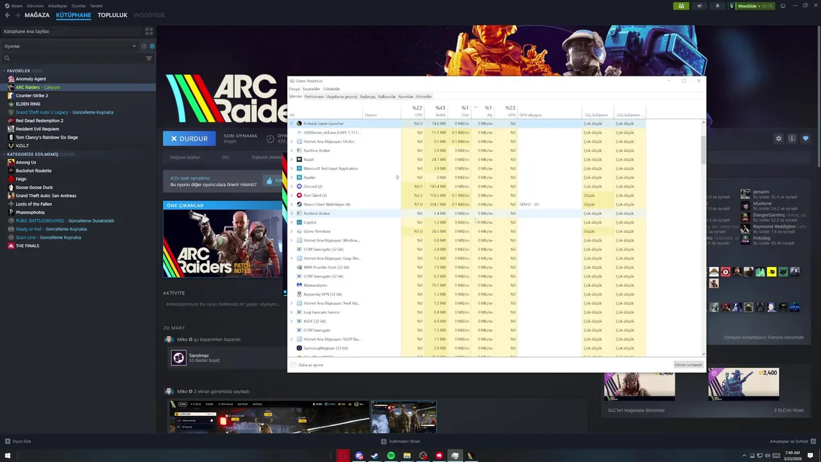
Task: Switch to Ayrıntılar tab in Task Manager
Action: pyautogui.click(x=405, y=96)
